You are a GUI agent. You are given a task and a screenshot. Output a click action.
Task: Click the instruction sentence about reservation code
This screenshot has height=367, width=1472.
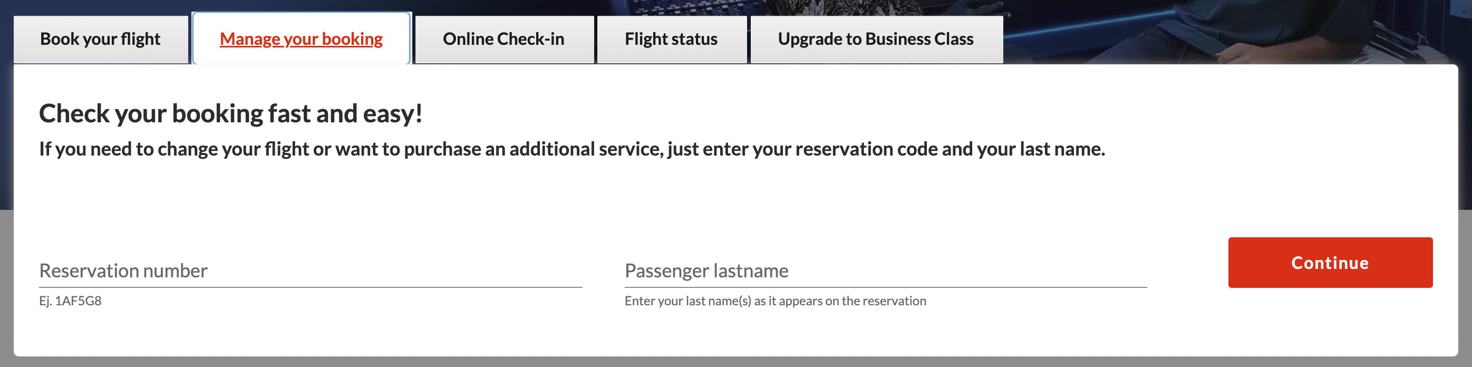click(x=572, y=149)
